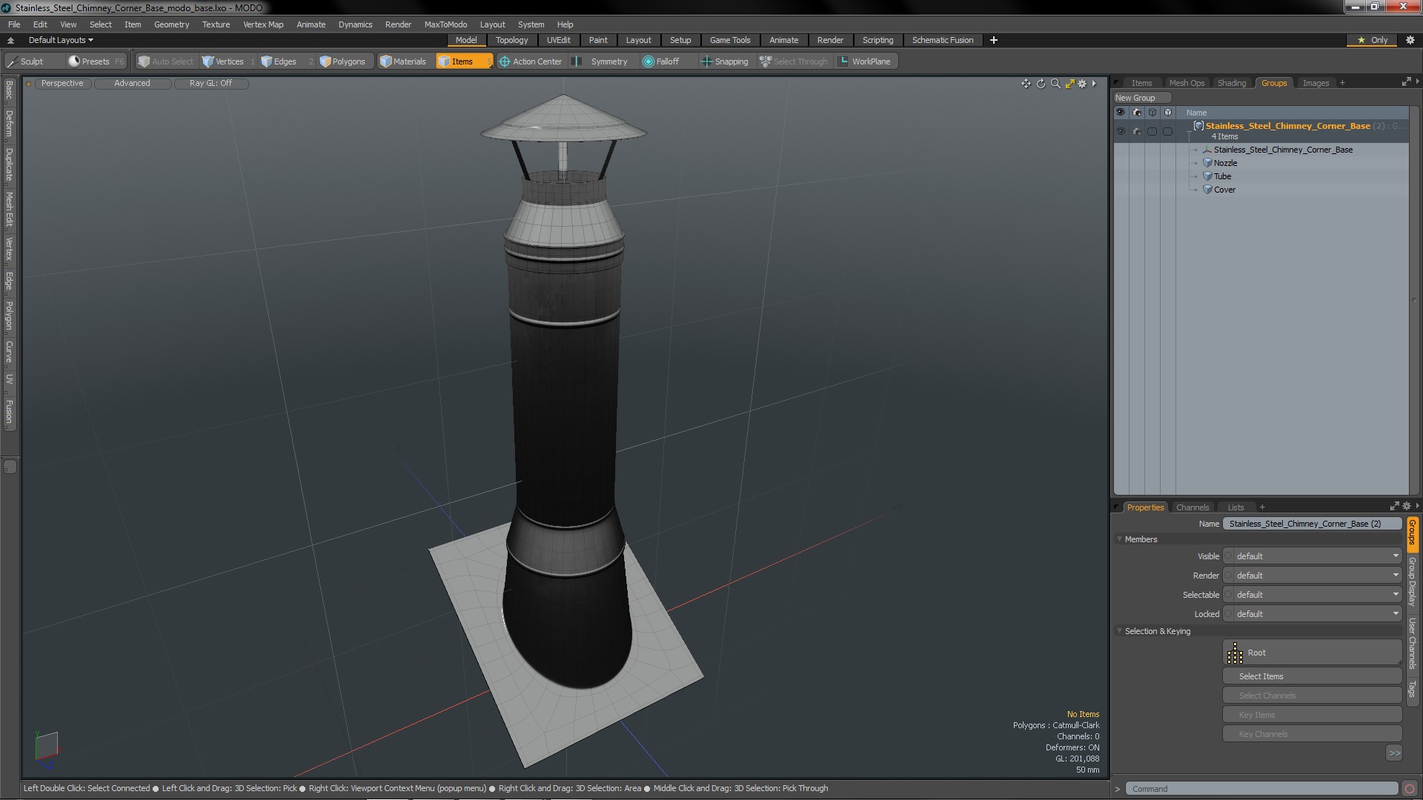Toggle the locked box of chimney group
This screenshot has width=1423, height=800.
(x=1167, y=131)
